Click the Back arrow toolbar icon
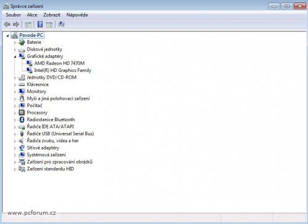 [7, 25]
